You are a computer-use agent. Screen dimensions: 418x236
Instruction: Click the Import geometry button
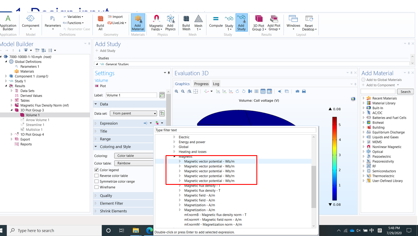click(x=115, y=17)
